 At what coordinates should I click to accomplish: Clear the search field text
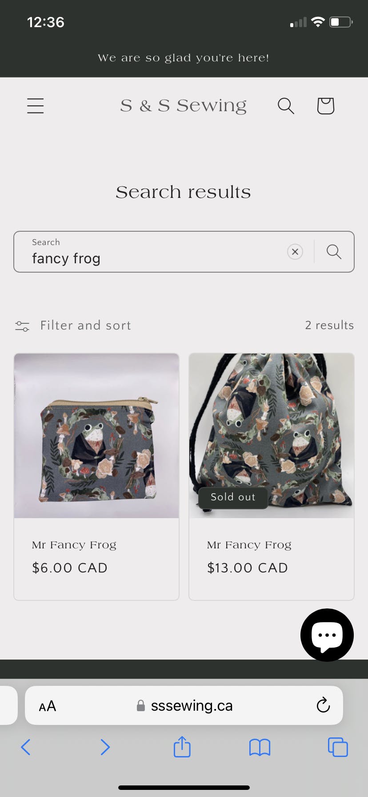[295, 252]
